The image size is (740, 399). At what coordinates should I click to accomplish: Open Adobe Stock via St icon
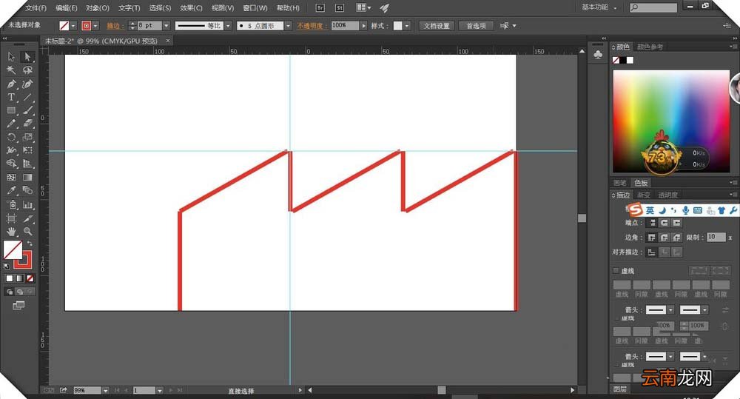pyautogui.click(x=340, y=7)
